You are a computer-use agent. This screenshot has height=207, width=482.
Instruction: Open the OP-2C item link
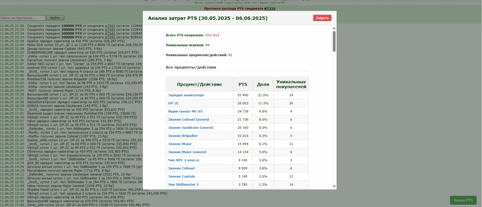(173, 103)
